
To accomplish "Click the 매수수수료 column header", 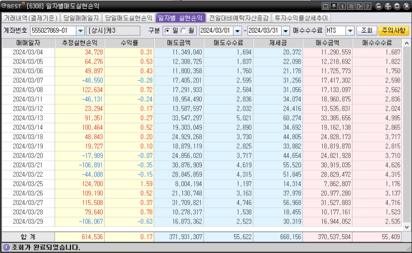I will point(377,43).
